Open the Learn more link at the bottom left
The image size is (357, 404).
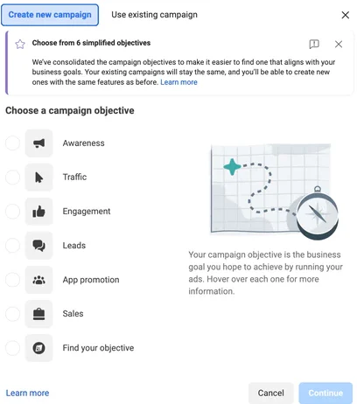click(27, 393)
